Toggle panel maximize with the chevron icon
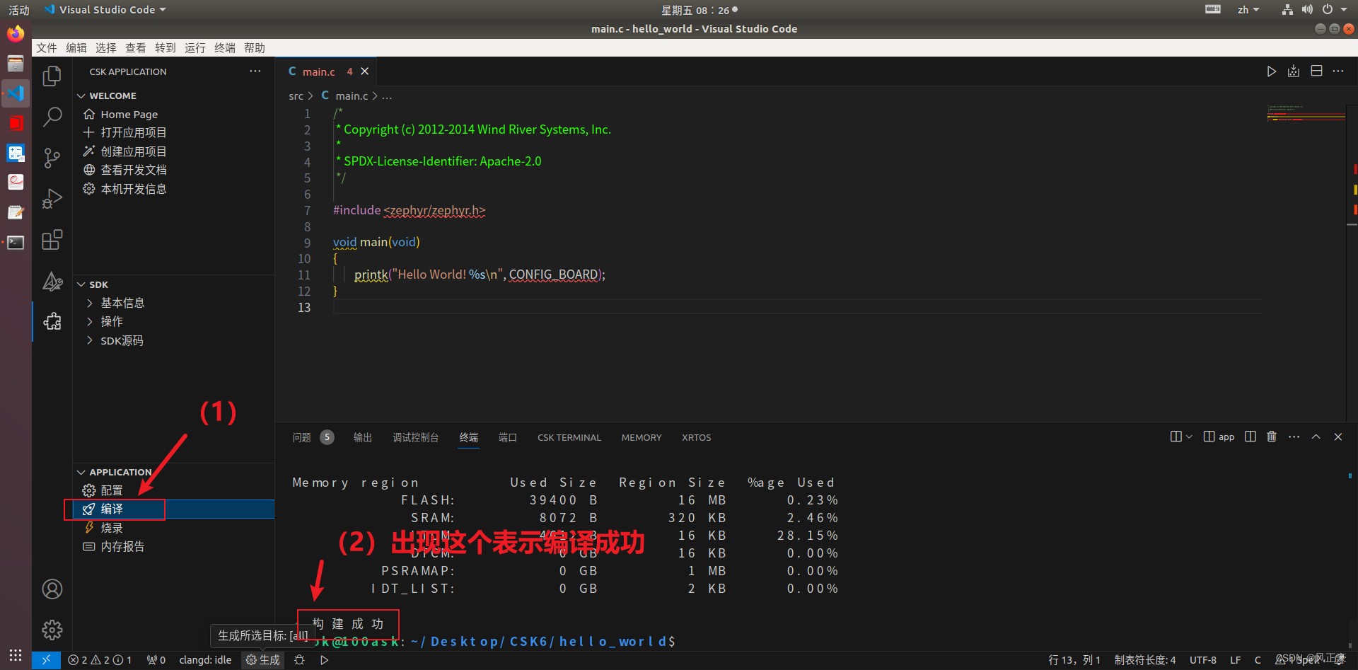This screenshot has width=1358, height=670. point(1316,437)
